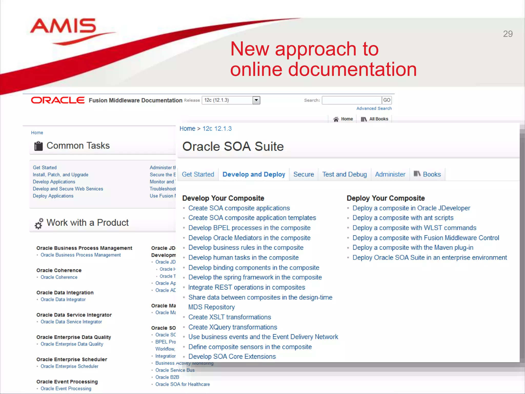This screenshot has width=525, height=394.
Task: Open Oracle Enterprise Scheduler link
Action: point(69,366)
